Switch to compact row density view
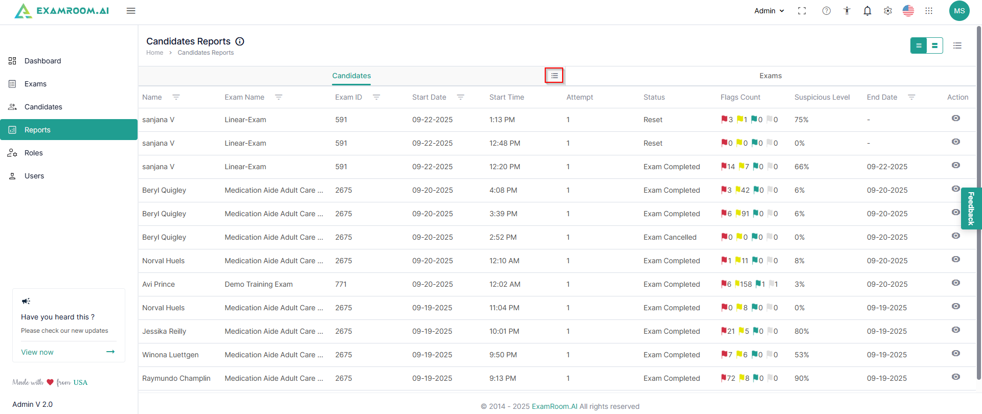 pyautogui.click(x=919, y=45)
